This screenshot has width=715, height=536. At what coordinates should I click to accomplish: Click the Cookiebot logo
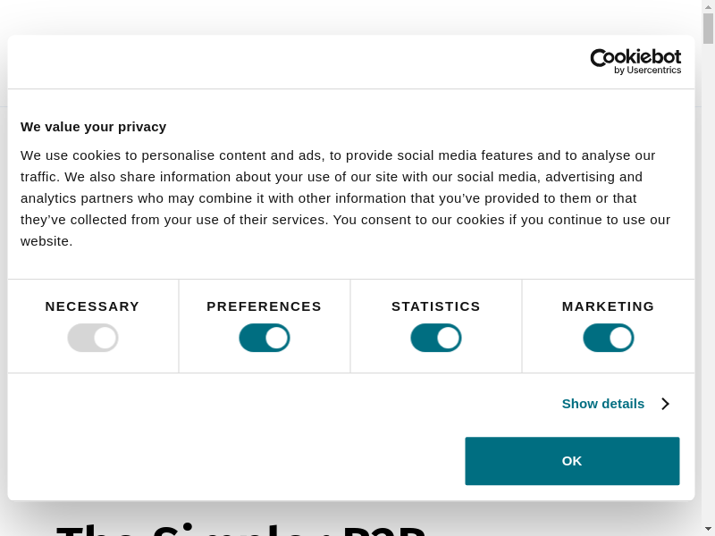[635, 61]
